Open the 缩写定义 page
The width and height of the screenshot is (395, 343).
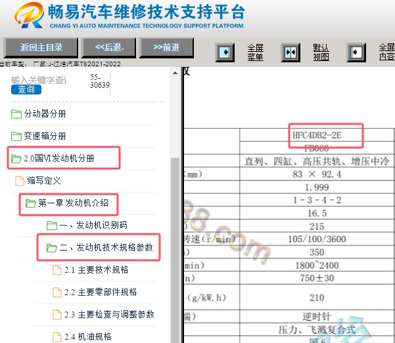44,180
